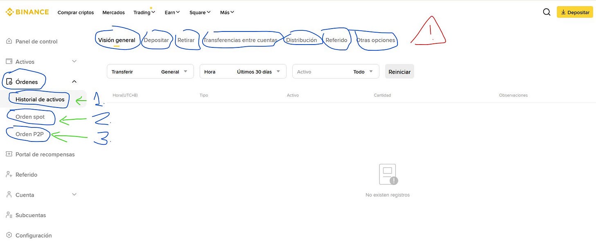Viewport: 596px width, 249px height.
Task: Click the Subcuentas icon
Action: (9, 215)
